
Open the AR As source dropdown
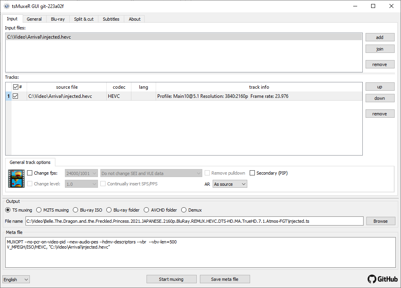click(x=230, y=184)
